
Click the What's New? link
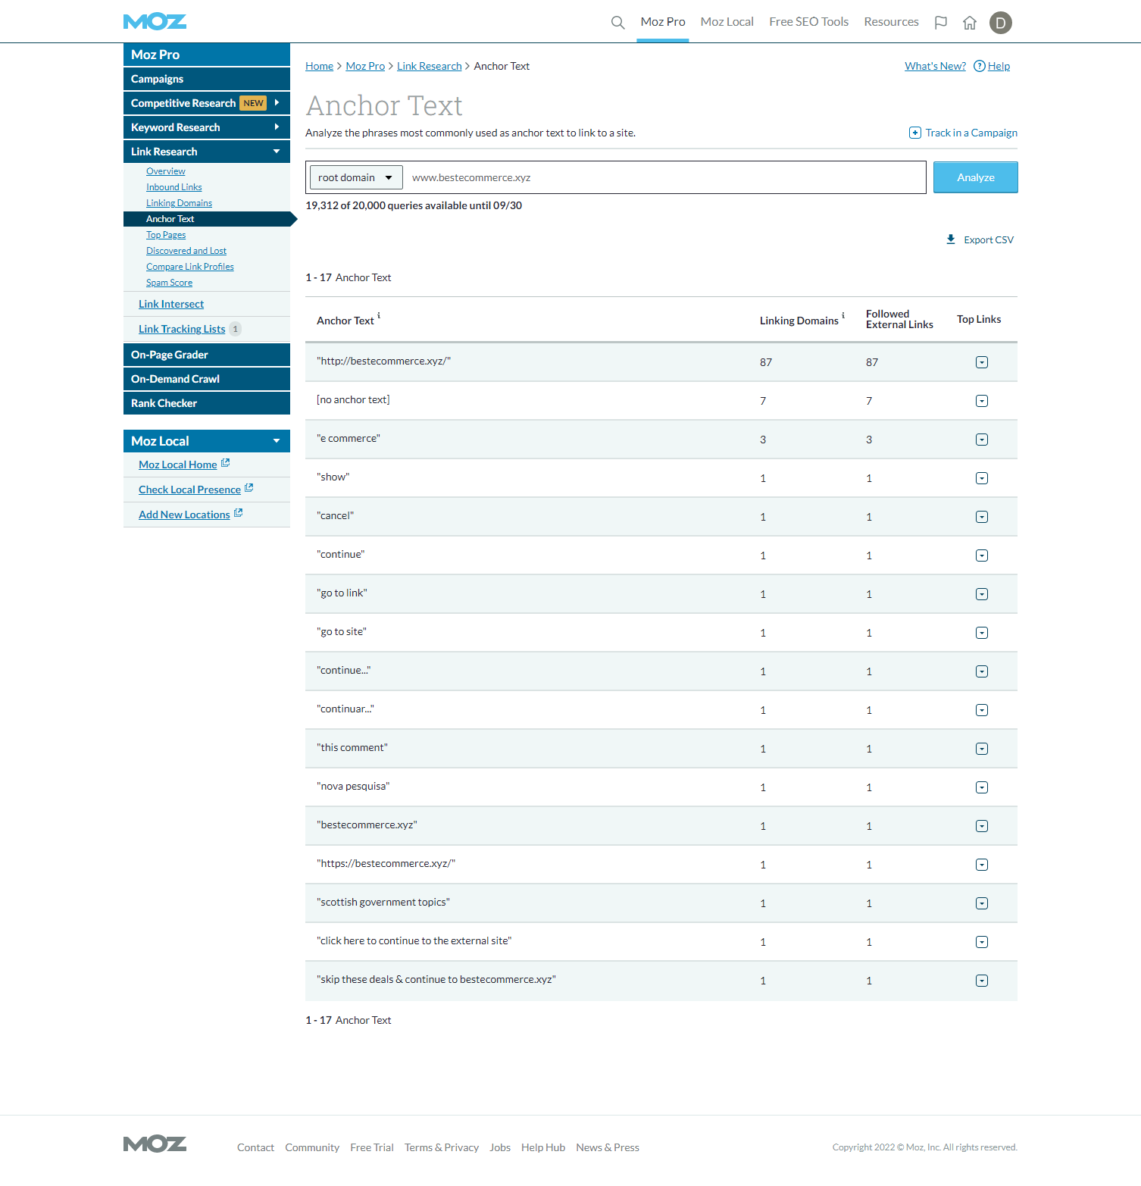[x=936, y=66]
